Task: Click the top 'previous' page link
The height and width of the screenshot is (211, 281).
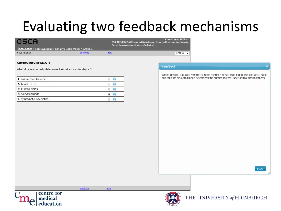Action: 85,53
